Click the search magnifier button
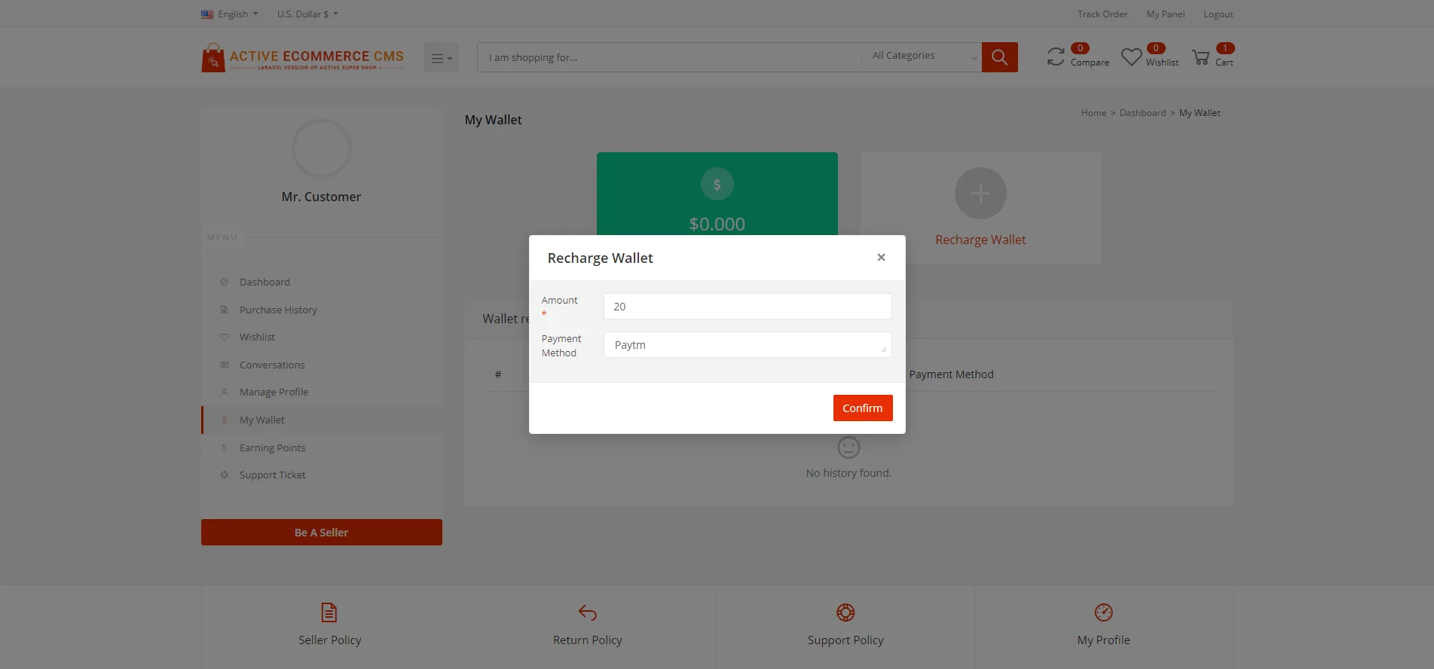1434x669 pixels. pyautogui.click(x=999, y=57)
